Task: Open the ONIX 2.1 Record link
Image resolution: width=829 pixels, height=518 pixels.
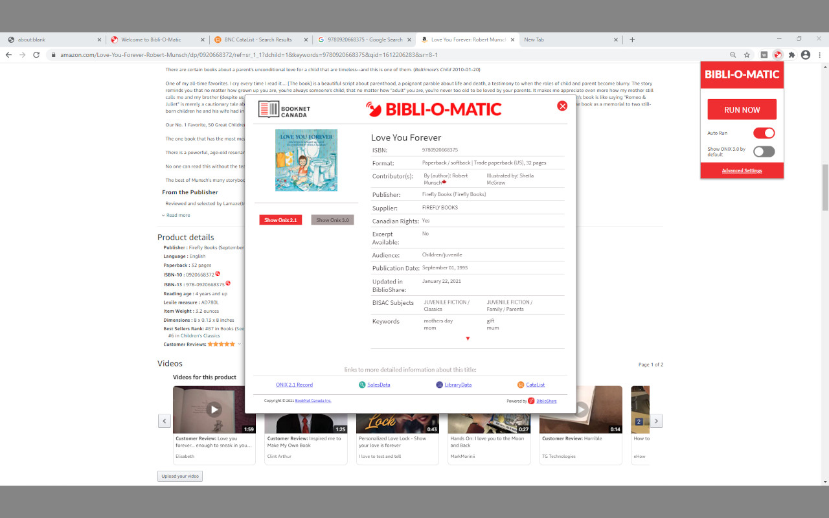Action: [x=294, y=384]
